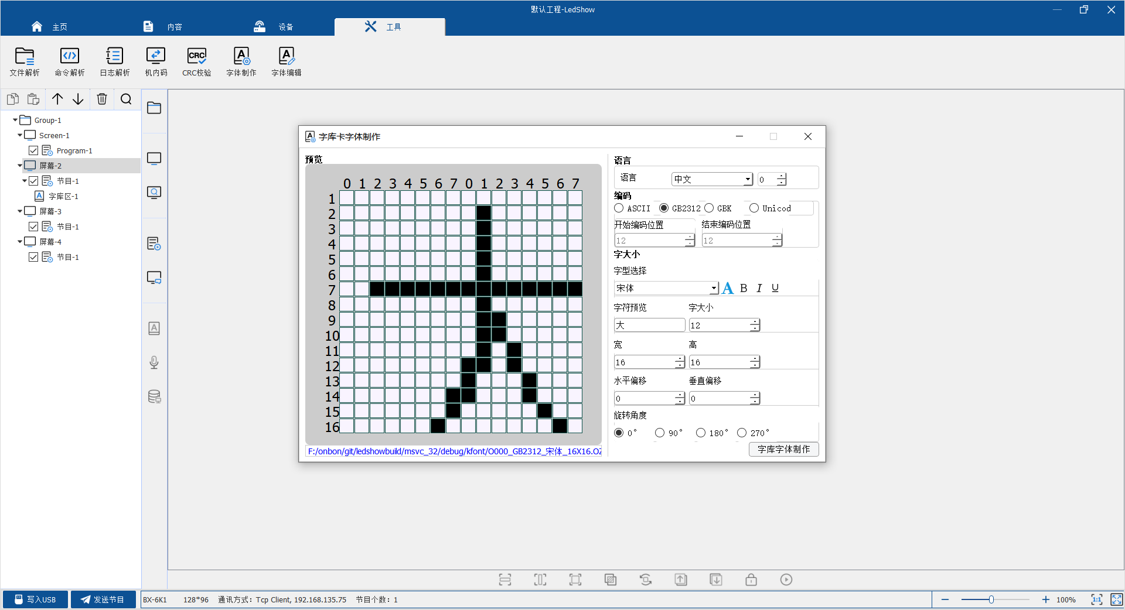Click the fullscreen expand icon in status bar
The image size is (1125, 610).
1117,599
